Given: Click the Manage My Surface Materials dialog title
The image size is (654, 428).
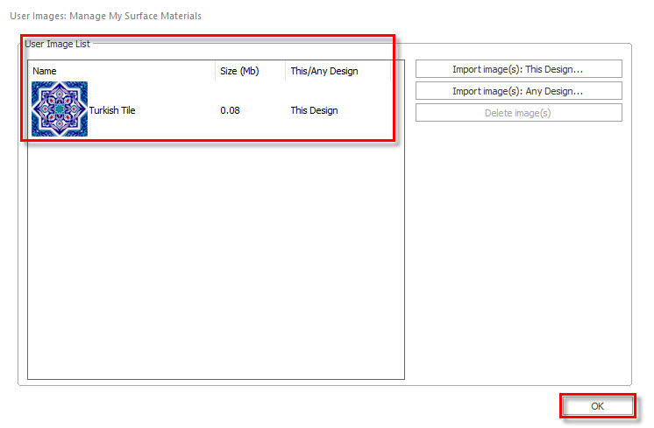Looking at the screenshot, I should pos(105,16).
